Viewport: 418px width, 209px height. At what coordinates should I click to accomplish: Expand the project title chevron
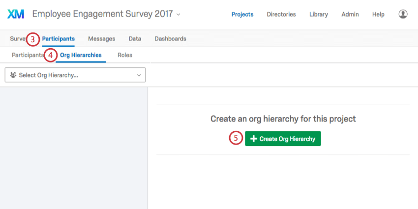(179, 14)
